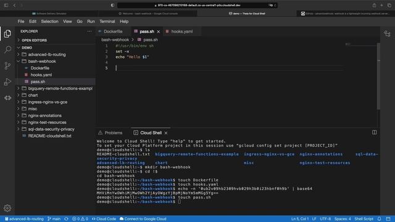Open the File menu
The image size is (395, 222).
point(21,22)
